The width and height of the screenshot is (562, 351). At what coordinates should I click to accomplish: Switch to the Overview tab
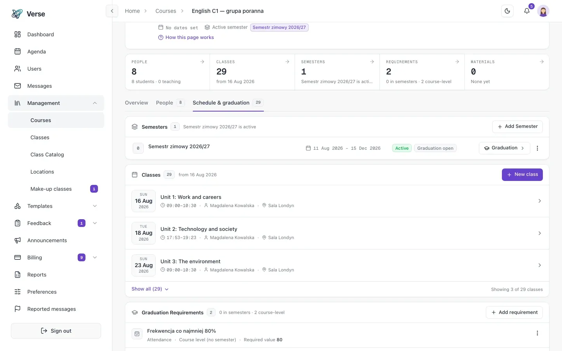[x=137, y=103]
